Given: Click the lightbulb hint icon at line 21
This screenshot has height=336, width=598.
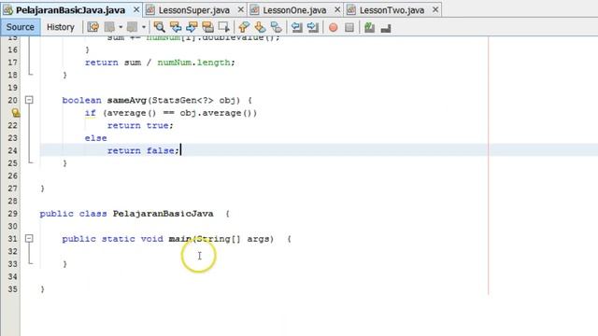Looking at the screenshot, I should (15, 113).
